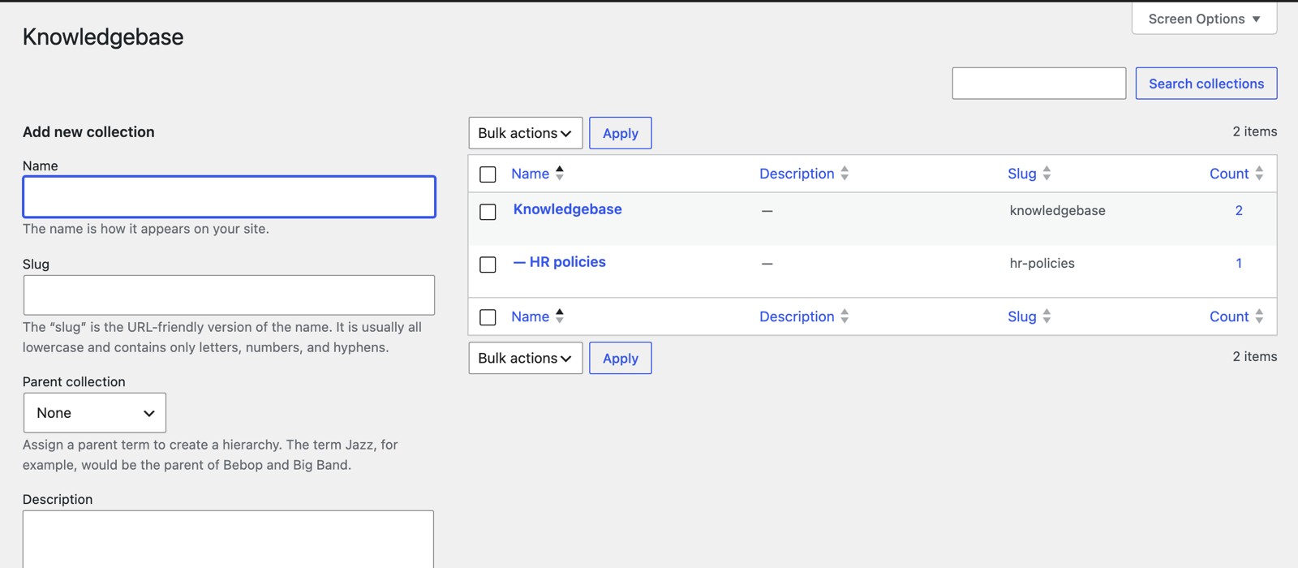Viewport: 1298px width, 568px height.
Task: Focus the collection search input field
Action: 1038,84
